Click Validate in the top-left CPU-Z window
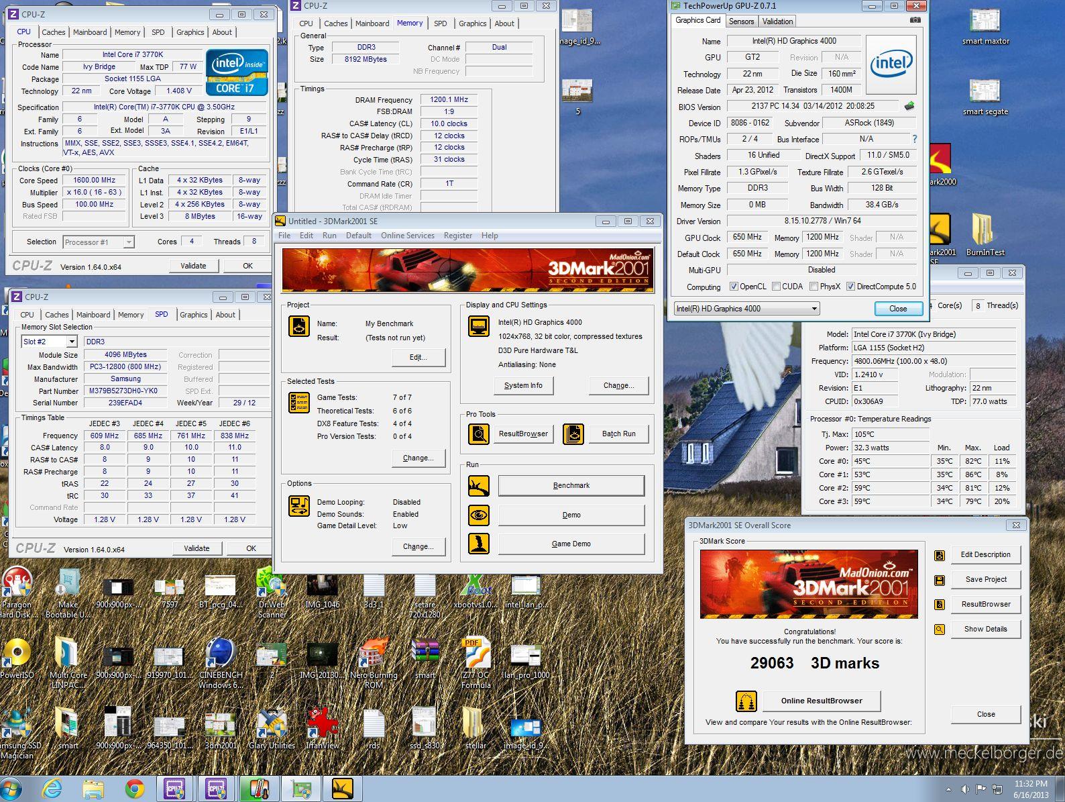1065x802 pixels. point(193,266)
